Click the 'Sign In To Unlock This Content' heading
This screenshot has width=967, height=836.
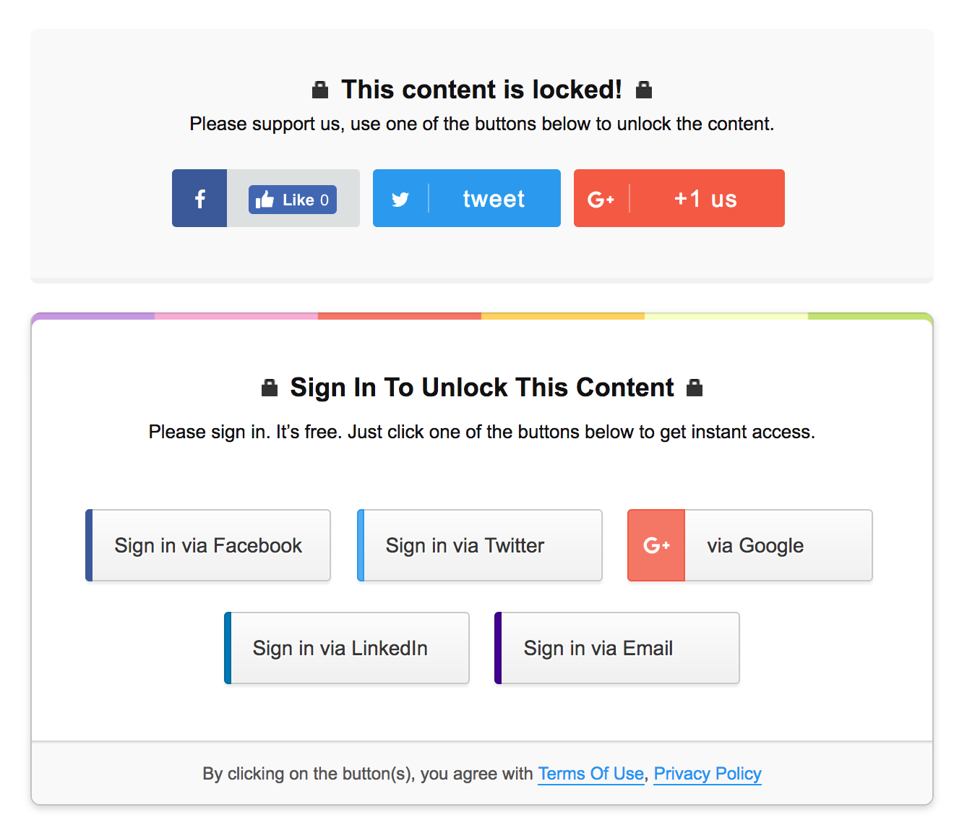(482, 388)
